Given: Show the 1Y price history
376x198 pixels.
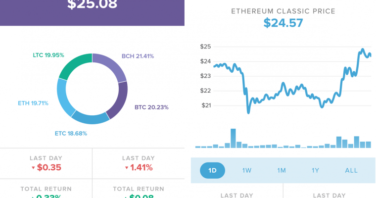Looking at the screenshot, I should [315, 170].
